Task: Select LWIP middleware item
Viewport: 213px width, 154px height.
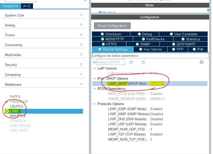Action: pos(44,111)
